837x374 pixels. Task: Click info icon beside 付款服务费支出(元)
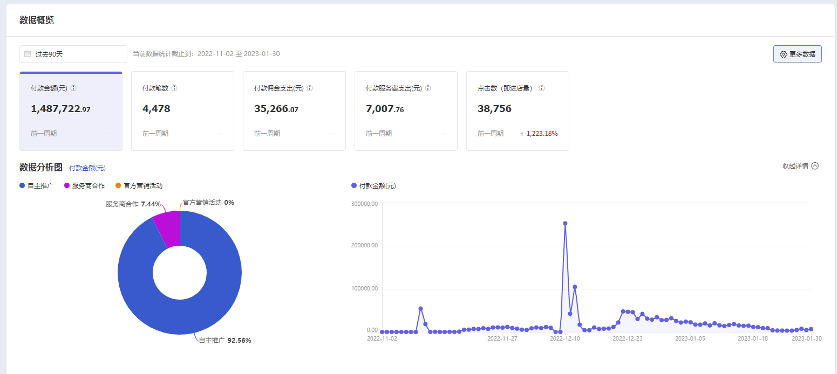(428, 88)
